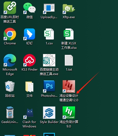Select the 新建 XLSX 工作表.xlsx file icon
This screenshot has height=136, width=118.
[x=69, y=34]
